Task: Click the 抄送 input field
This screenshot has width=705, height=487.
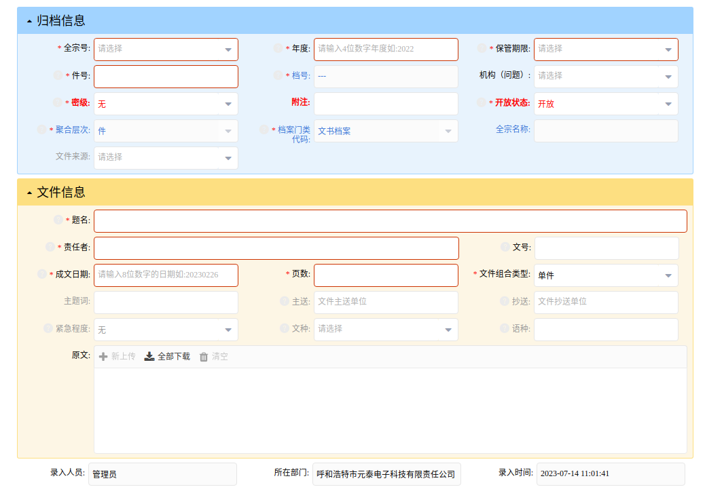Action: [x=606, y=303]
